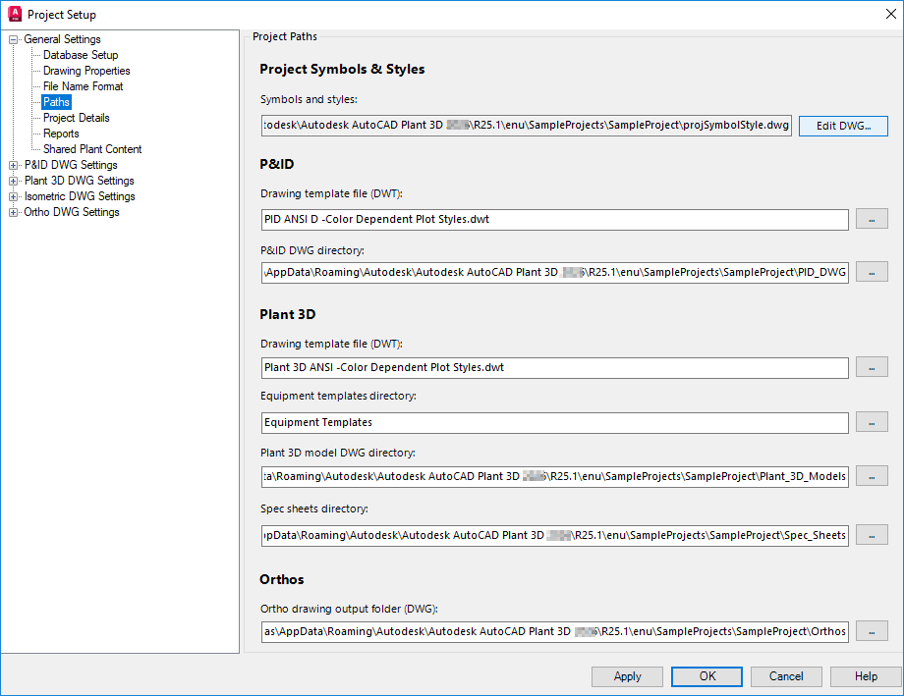Click the Edit DWG... button
Viewport: 904px width, 696px height.
point(843,127)
